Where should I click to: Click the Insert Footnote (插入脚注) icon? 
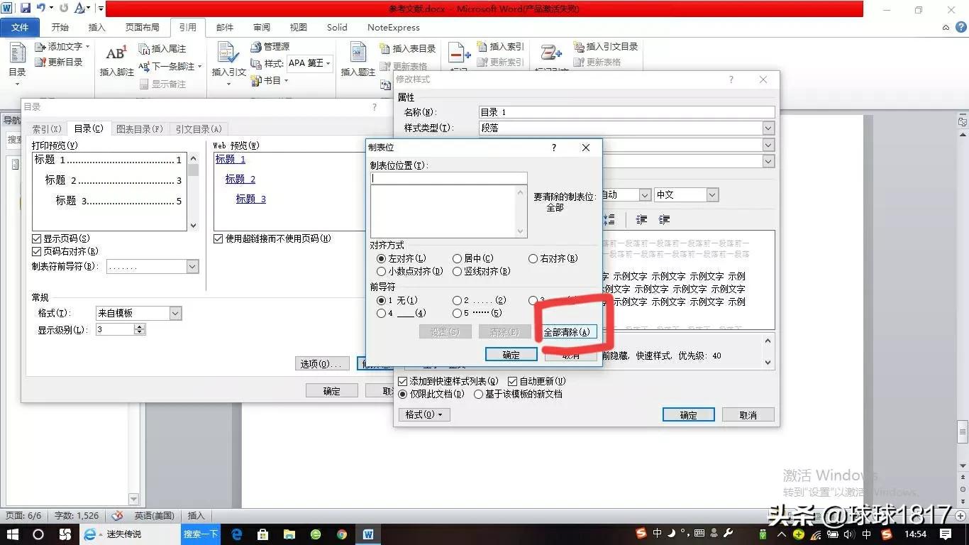point(116,55)
